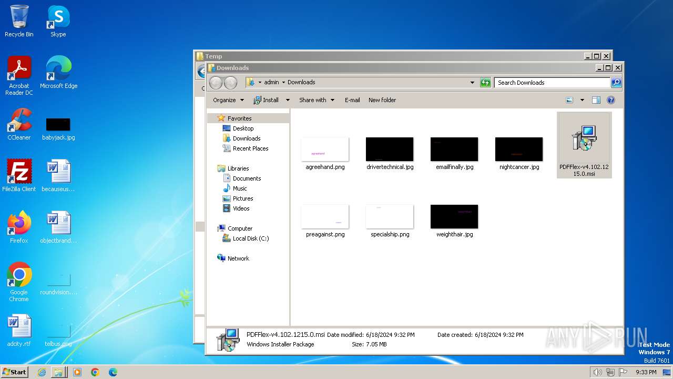
Task: Expand the admin breadcrumb arrow
Action: pyautogui.click(x=283, y=83)
